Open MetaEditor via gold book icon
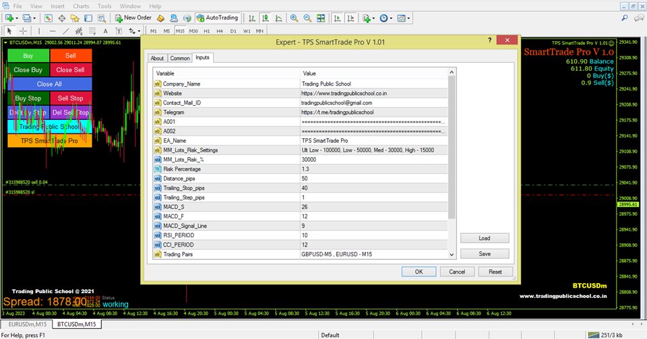 pos(161,18)
